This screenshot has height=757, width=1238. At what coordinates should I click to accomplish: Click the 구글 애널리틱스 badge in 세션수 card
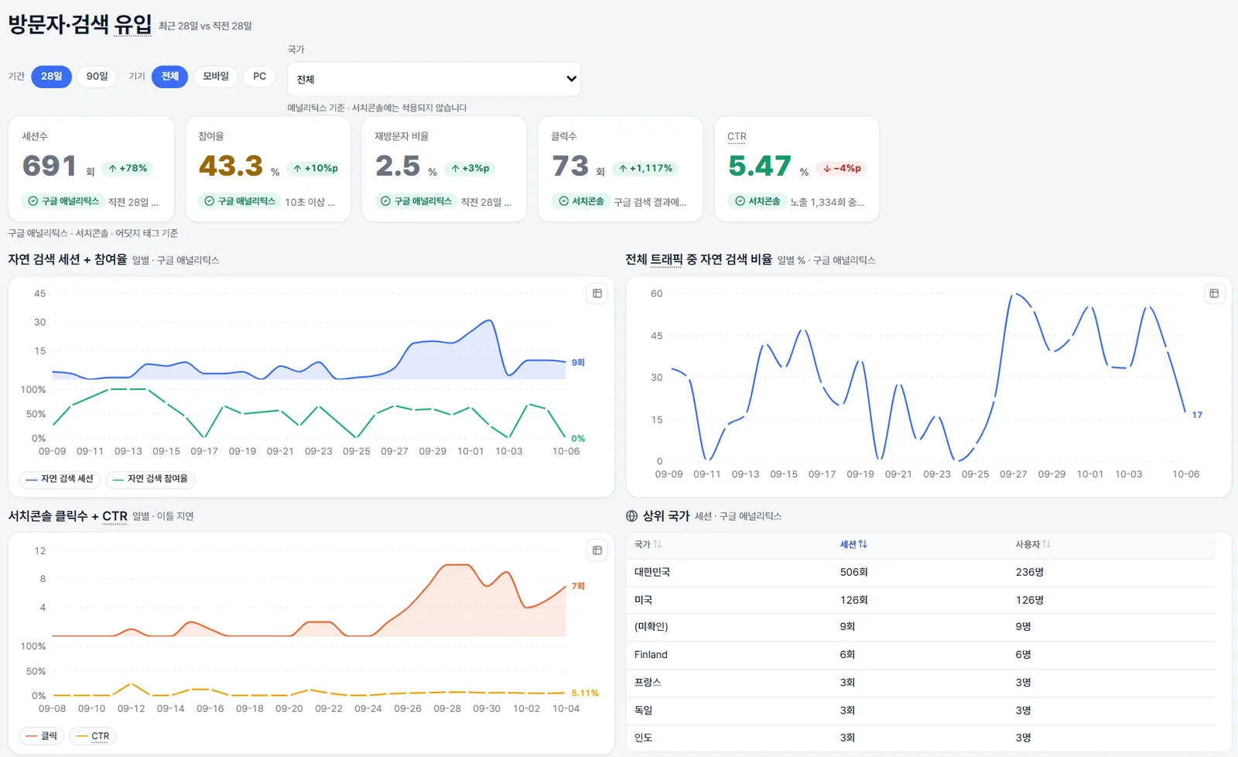tap(63, 201)
